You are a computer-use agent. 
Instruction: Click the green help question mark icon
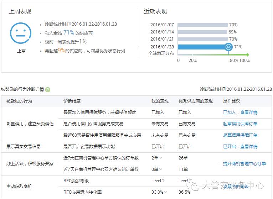(48, 90)
